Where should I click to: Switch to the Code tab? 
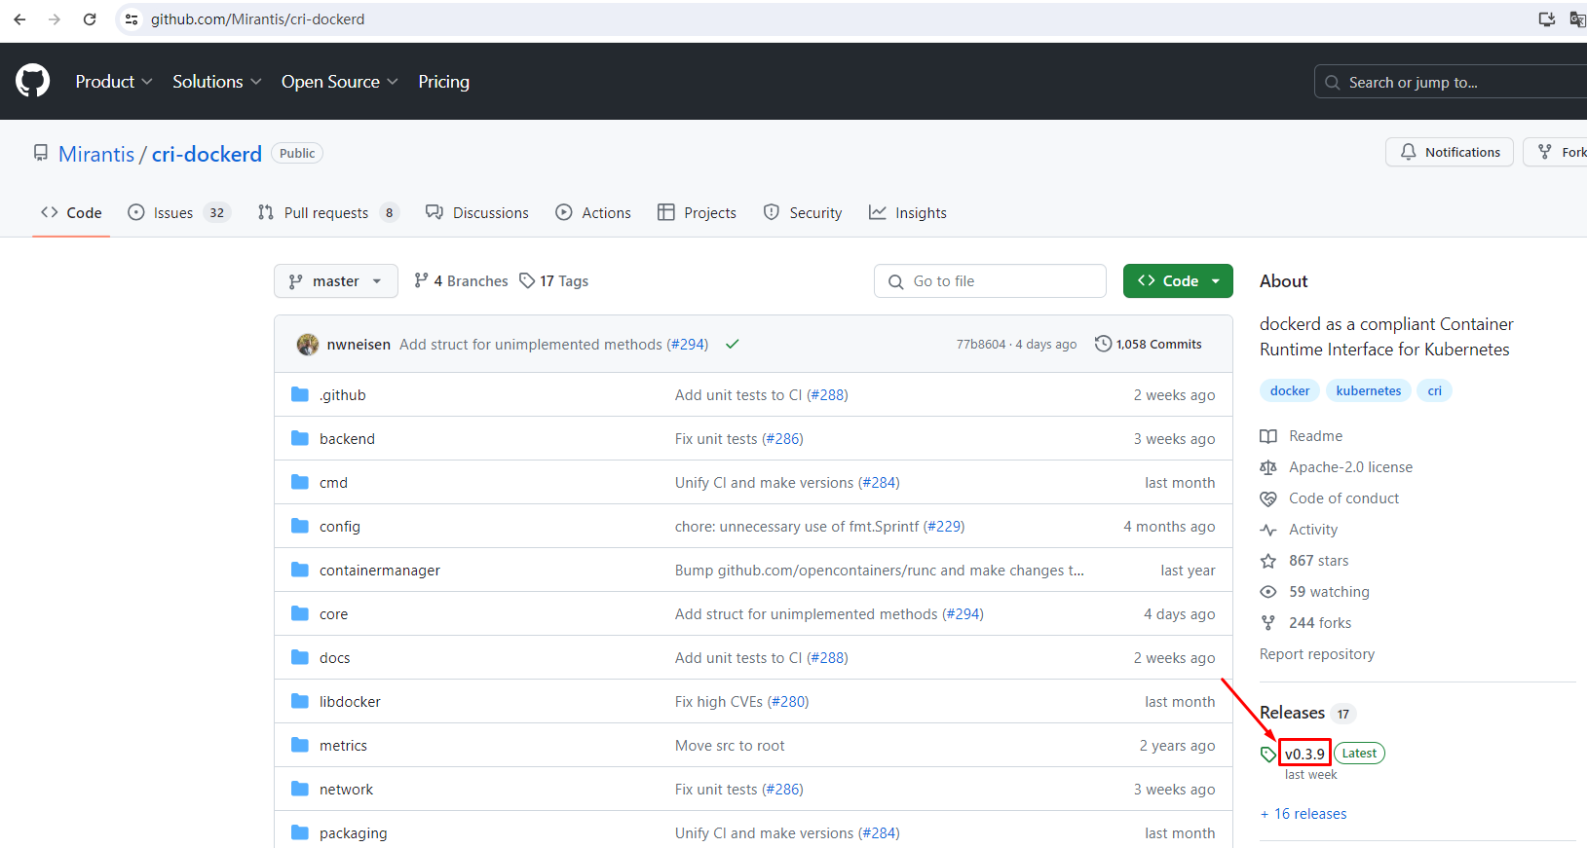pos(71,212)
